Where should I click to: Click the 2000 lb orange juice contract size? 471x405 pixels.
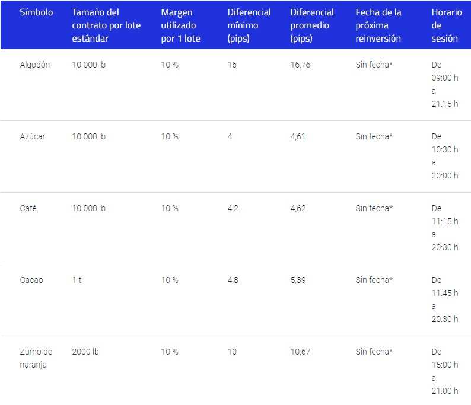[x=85, y=352]
